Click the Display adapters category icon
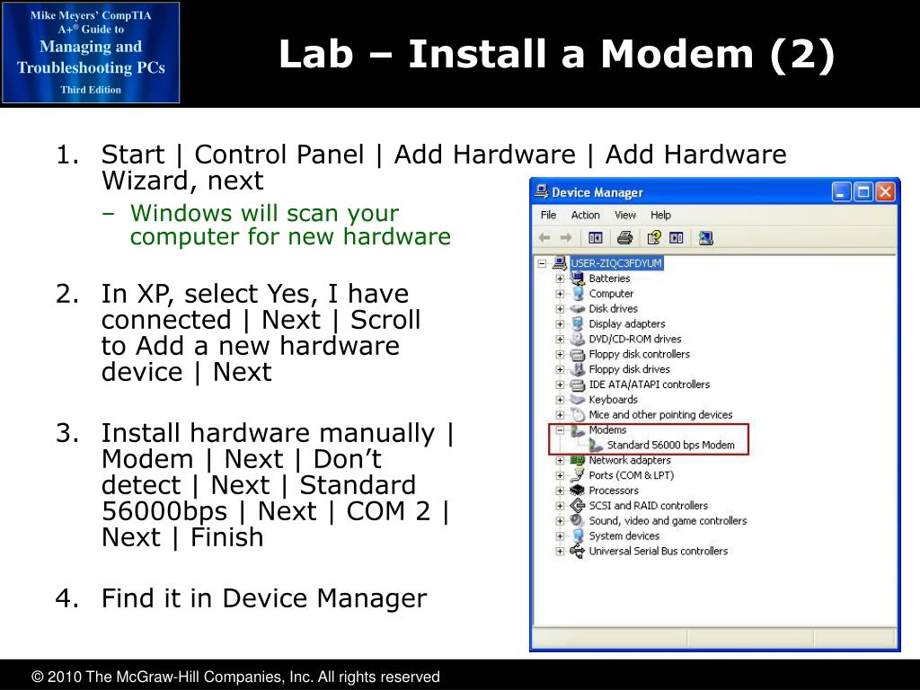The height and width of the screenshot is (690, 920). 578,323
